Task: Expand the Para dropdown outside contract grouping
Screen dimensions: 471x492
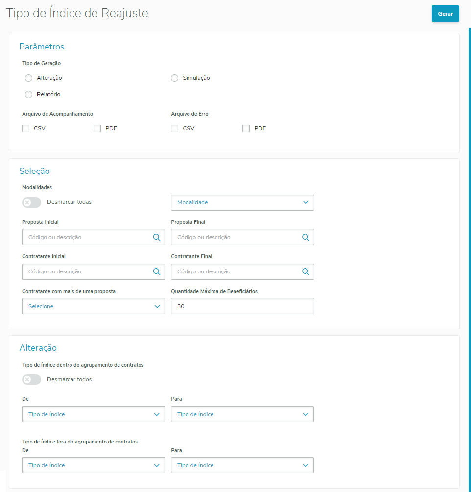Action: (242, 465)
